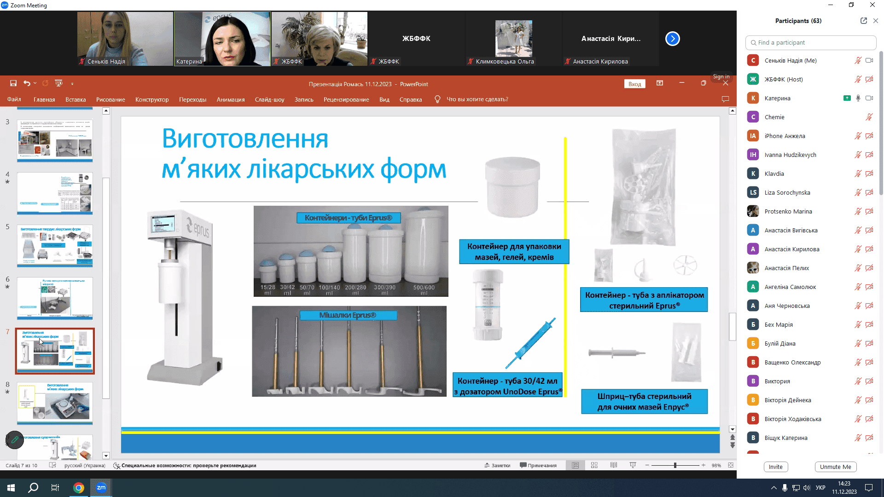Open Task View on the taskbar
Screen dimensions: 884x497
[55, 488]
